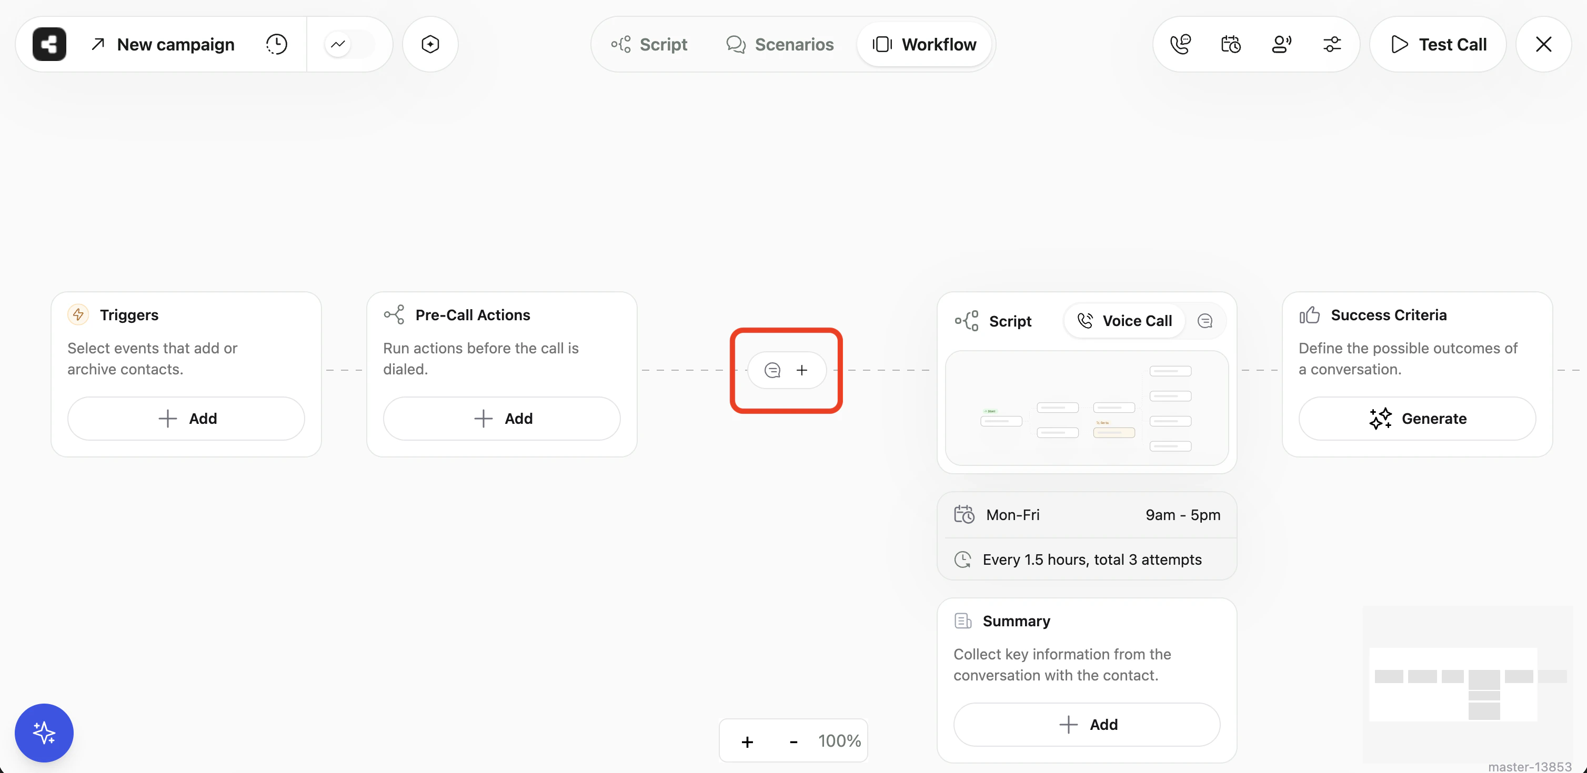Switch the Script card to Voice Call mode

click(x=1124, y=320)
